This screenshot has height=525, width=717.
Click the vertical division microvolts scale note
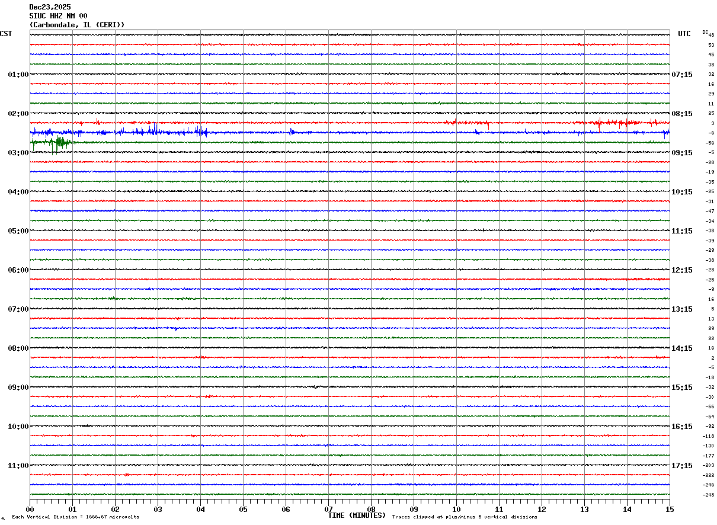(75, 517)
